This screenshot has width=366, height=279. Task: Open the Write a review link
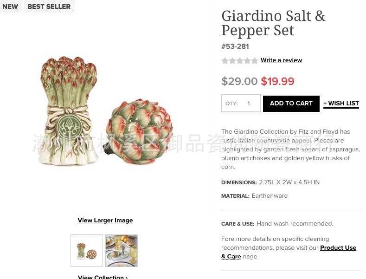tap(281, 60)
